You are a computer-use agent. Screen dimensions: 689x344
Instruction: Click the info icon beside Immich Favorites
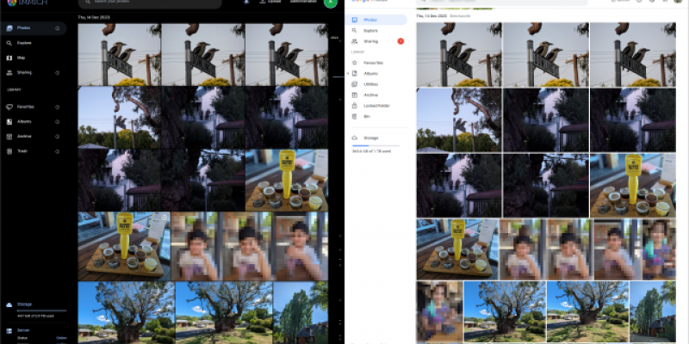(x=57, y=107)
